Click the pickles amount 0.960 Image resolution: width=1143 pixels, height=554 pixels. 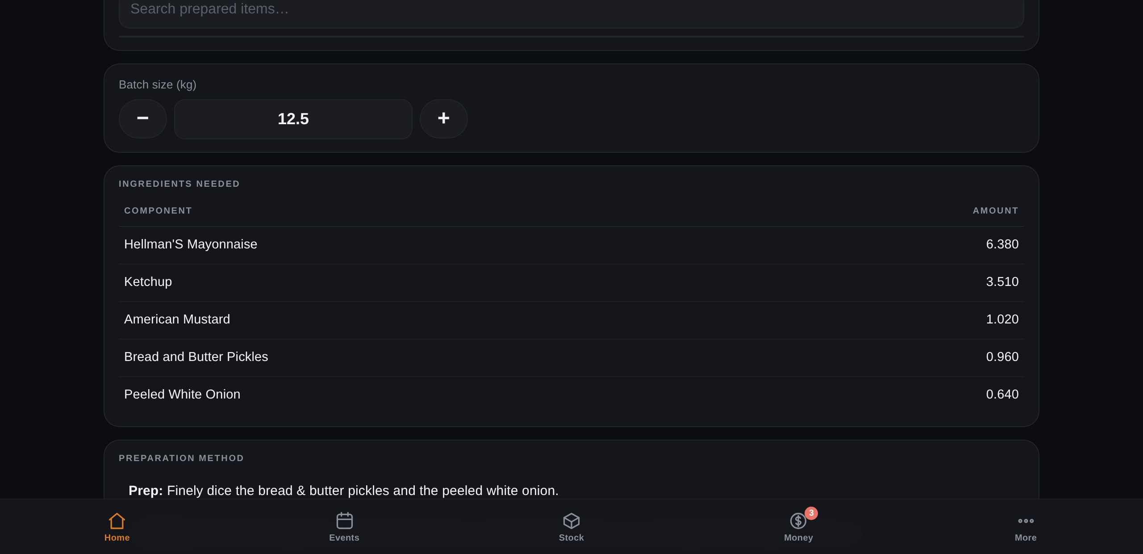click(x=1002, y=357)
